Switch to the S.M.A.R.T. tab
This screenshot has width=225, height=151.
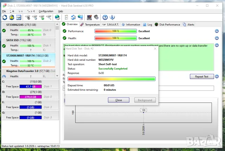(110, 25)
